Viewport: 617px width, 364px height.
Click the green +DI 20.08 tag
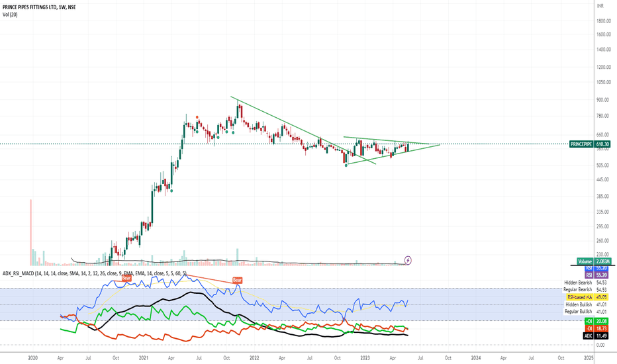click(596, 321)
